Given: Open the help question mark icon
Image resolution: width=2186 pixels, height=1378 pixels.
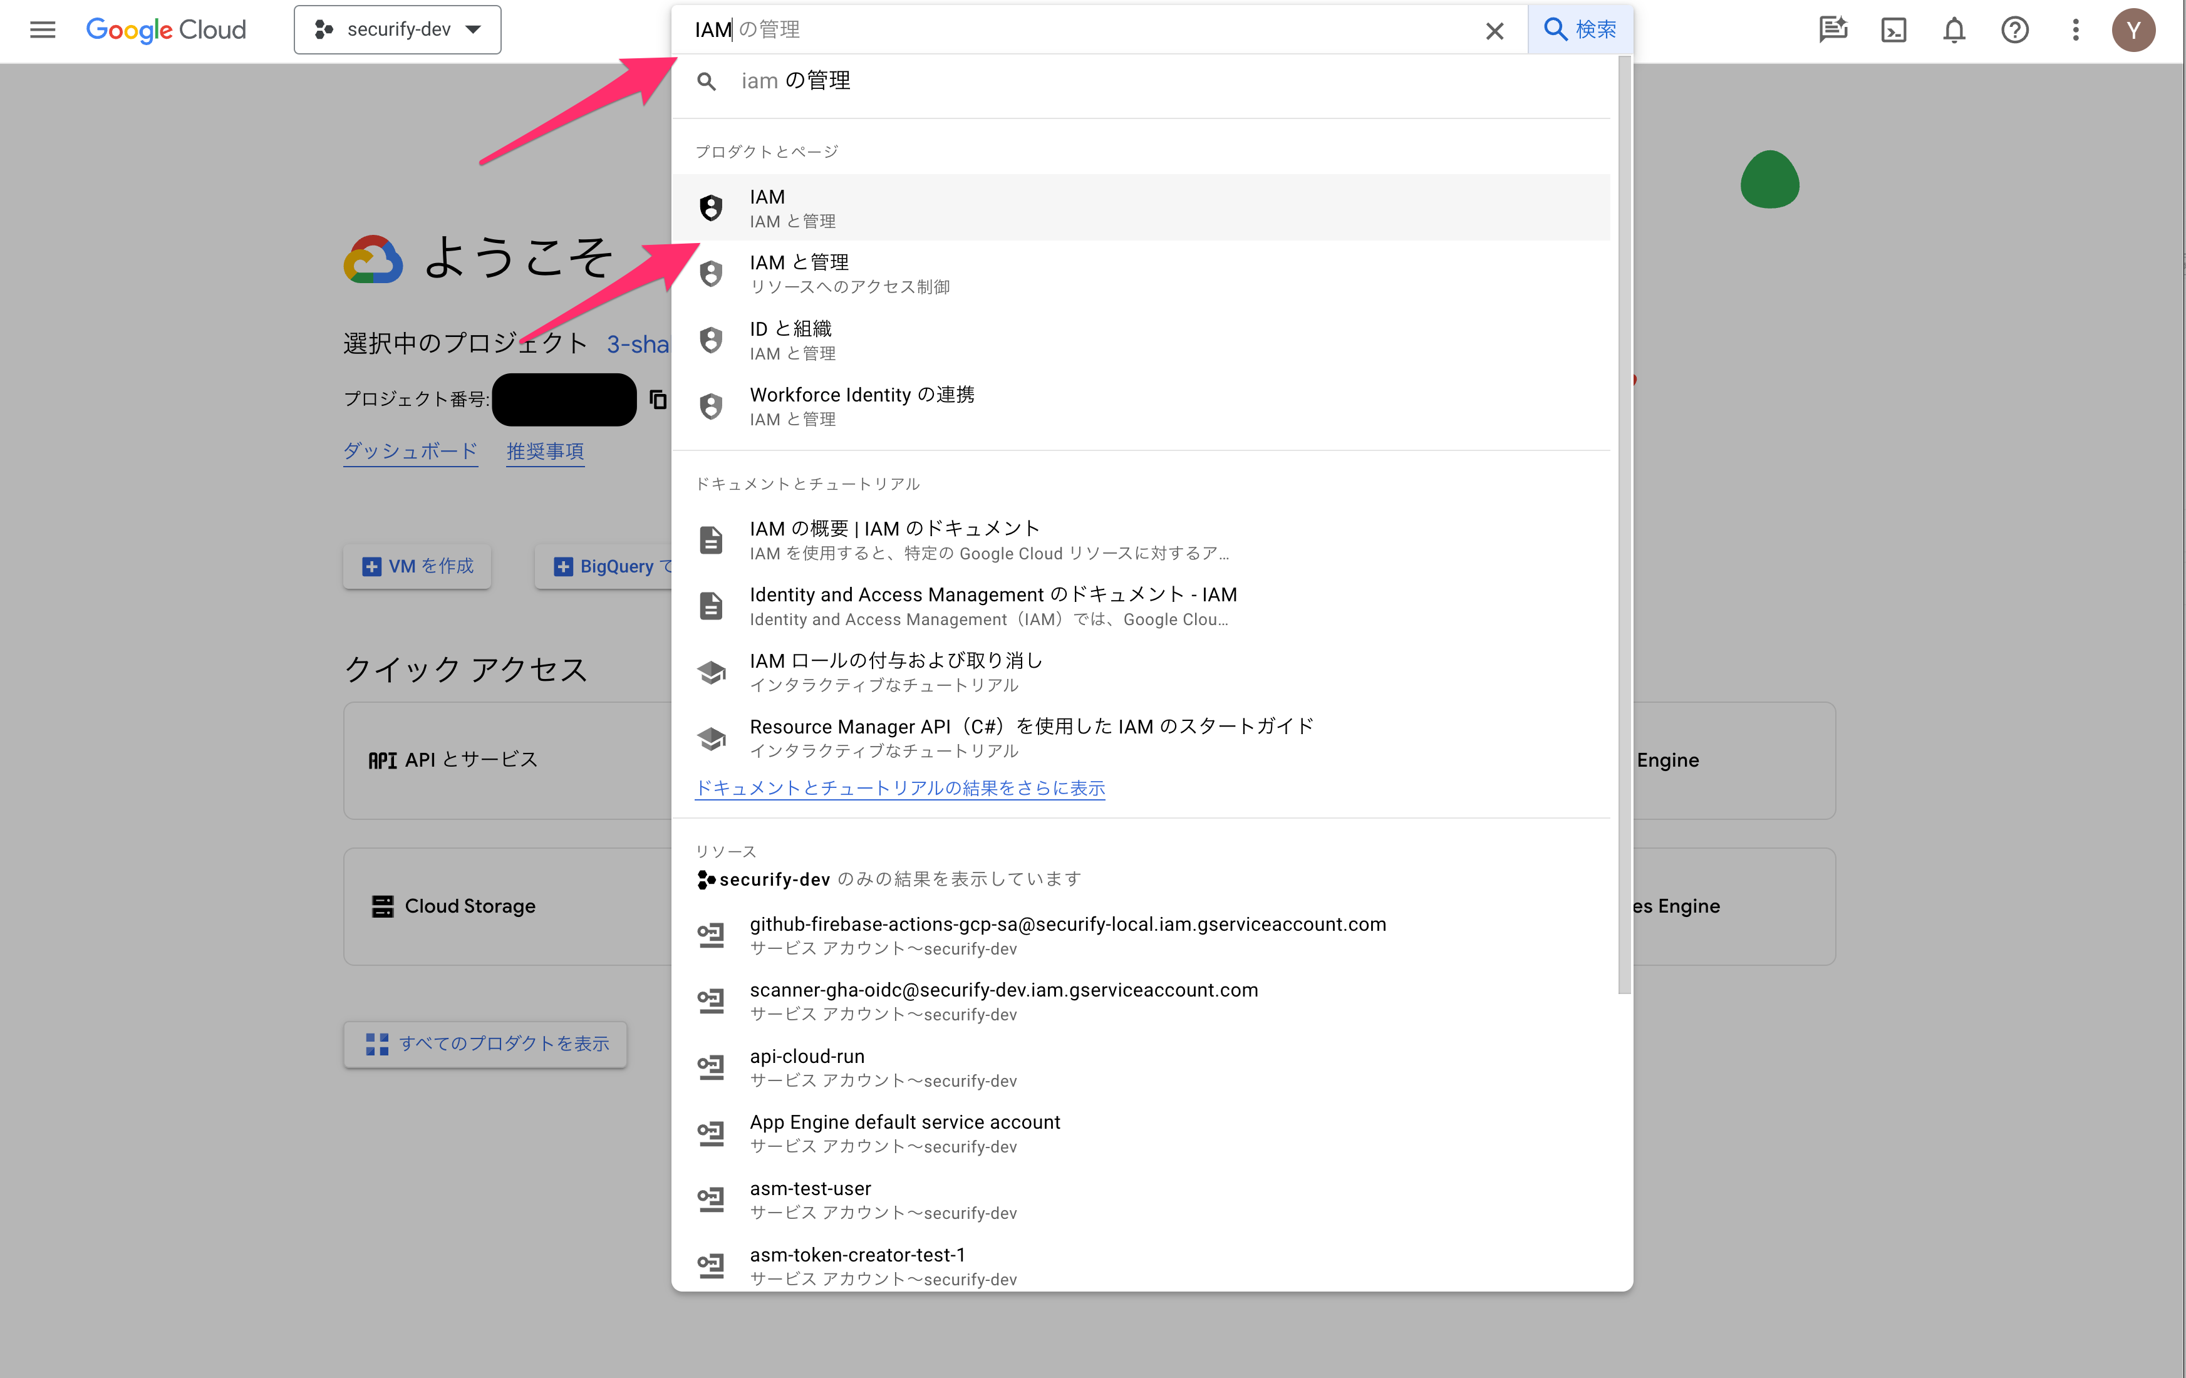Looking at the screenshot, I should (x=2014, y=30).
